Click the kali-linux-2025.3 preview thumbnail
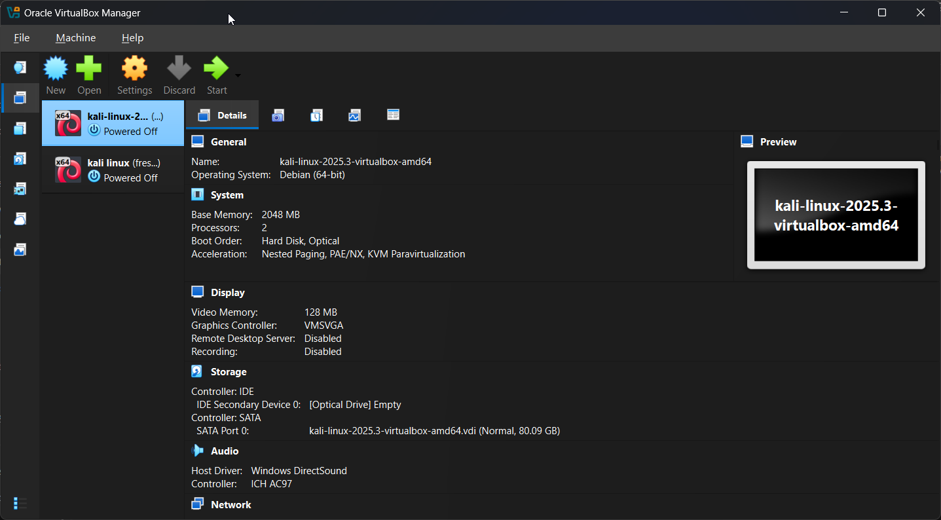This screenshot has height=520, width=941. click(x=836, y=215)
